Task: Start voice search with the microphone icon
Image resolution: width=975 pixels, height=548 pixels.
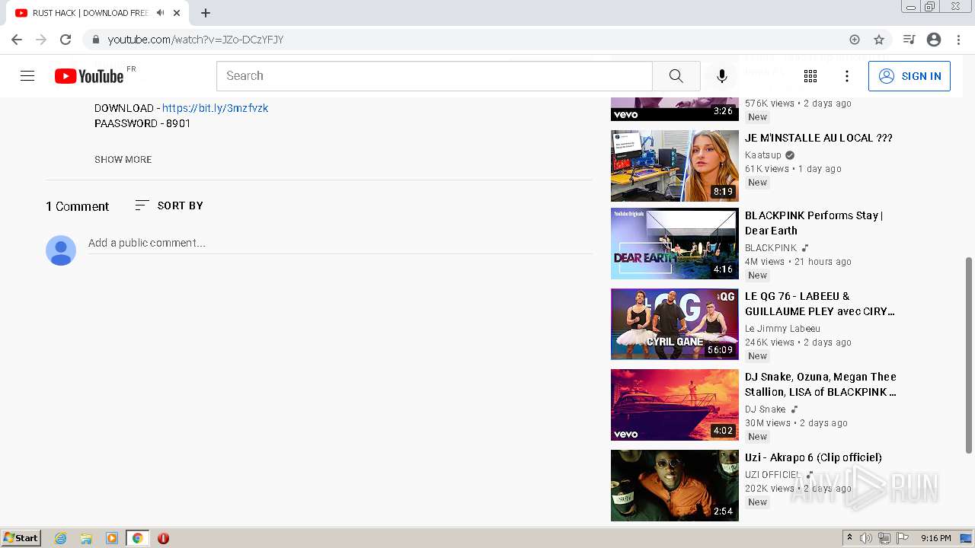Action: coord(722,76)
